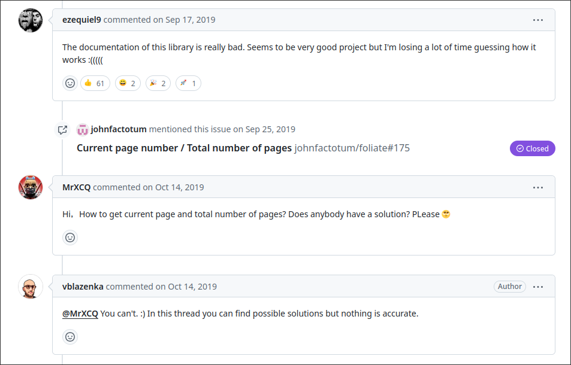Open reaction picker on ezequiel9's comment
The width and height of the screenshot is (571, 365).
tap(70, 83)
